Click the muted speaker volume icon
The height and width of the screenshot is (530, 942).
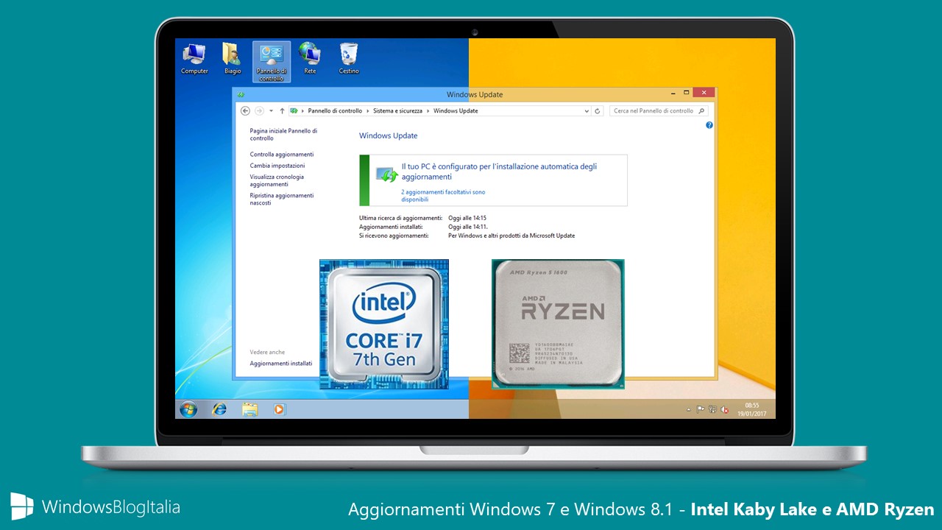point(725,409)
